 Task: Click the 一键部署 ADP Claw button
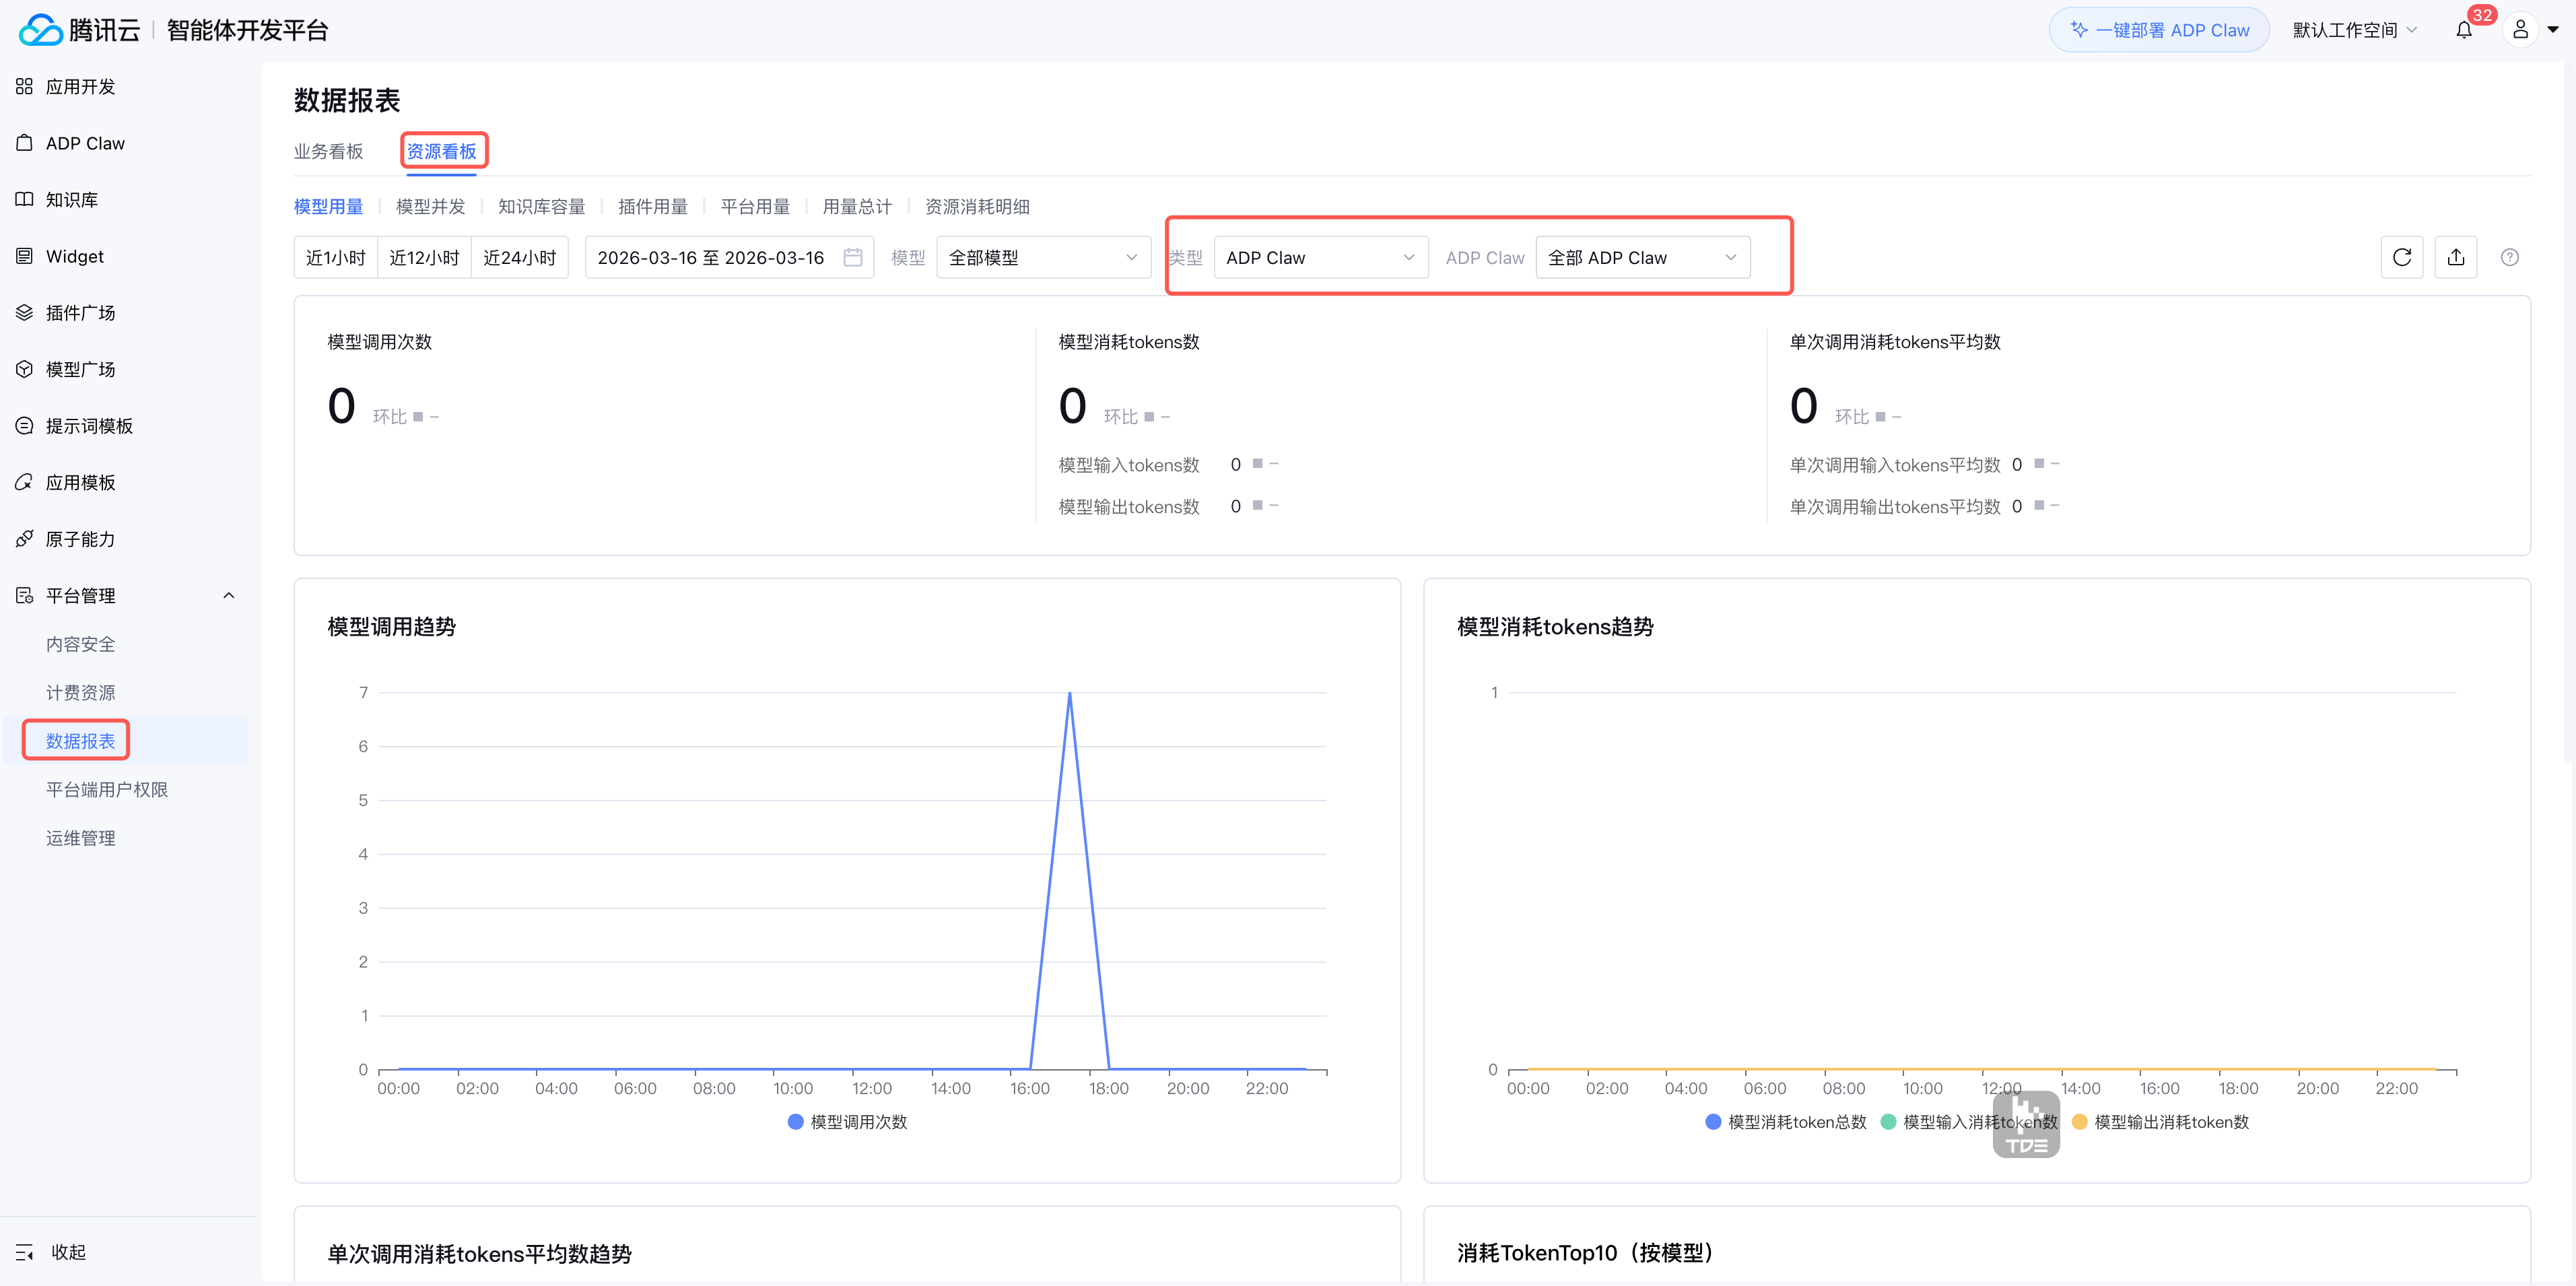tap(2158, 30)
